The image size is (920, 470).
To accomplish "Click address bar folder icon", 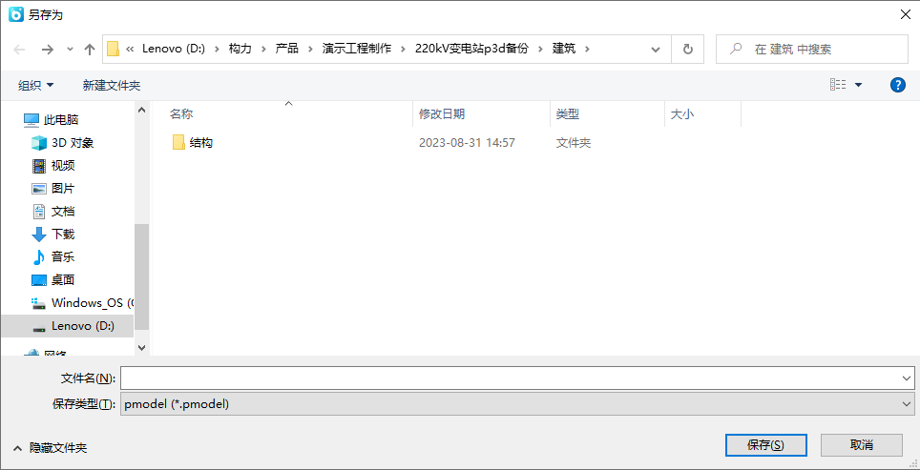I will point(114,49).
